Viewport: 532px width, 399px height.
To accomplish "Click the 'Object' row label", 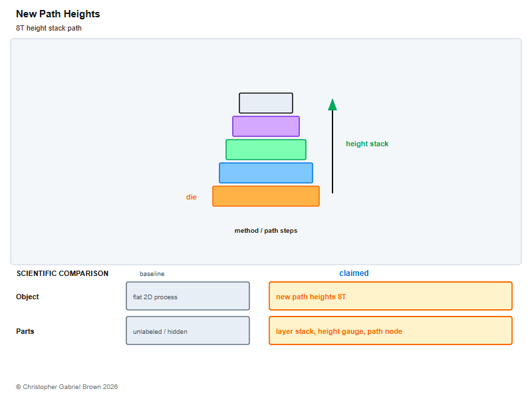I will pos(27,297).
